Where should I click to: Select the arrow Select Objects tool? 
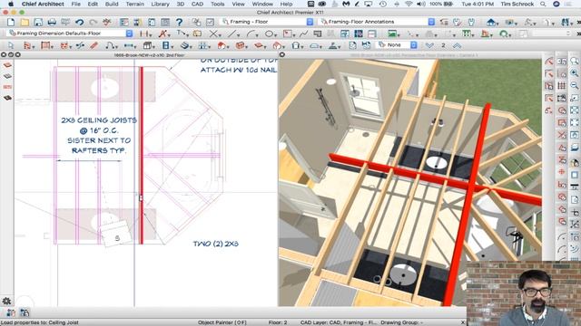[11, 45]
